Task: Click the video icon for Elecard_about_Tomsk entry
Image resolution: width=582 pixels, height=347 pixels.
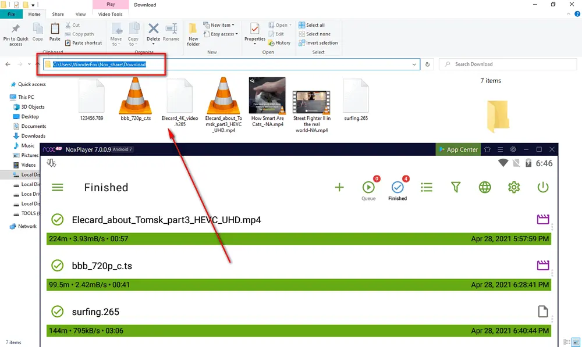Action: pyautogui.click(x=542, y=219)
